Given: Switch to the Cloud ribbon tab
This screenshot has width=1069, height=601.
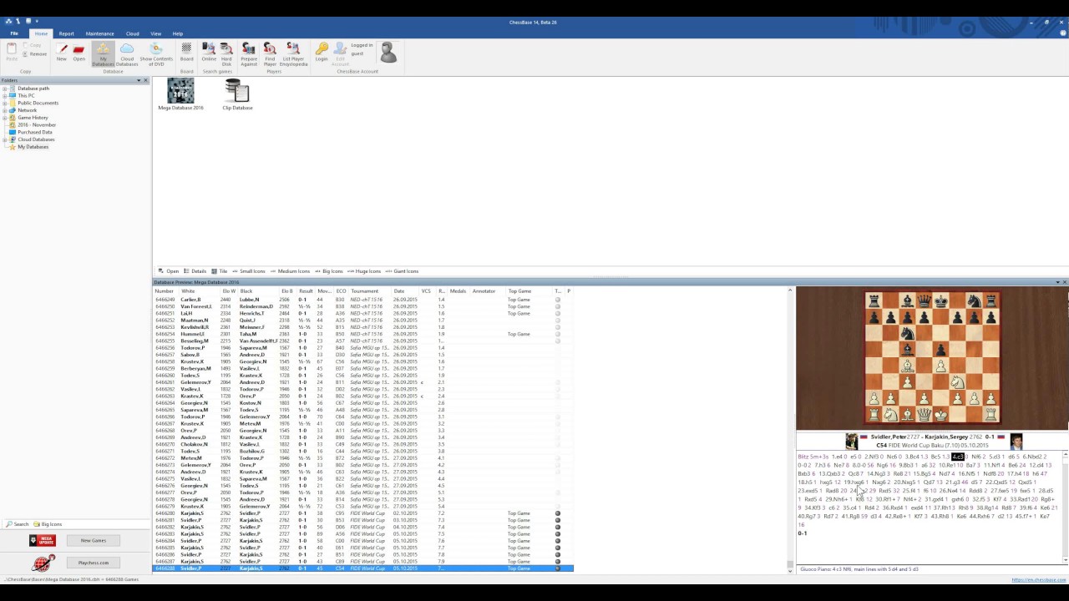Looking at the screenshot, I should pos(132,33).
